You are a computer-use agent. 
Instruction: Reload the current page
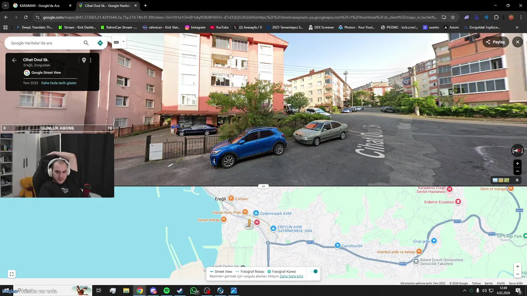(x=26, y=17)
